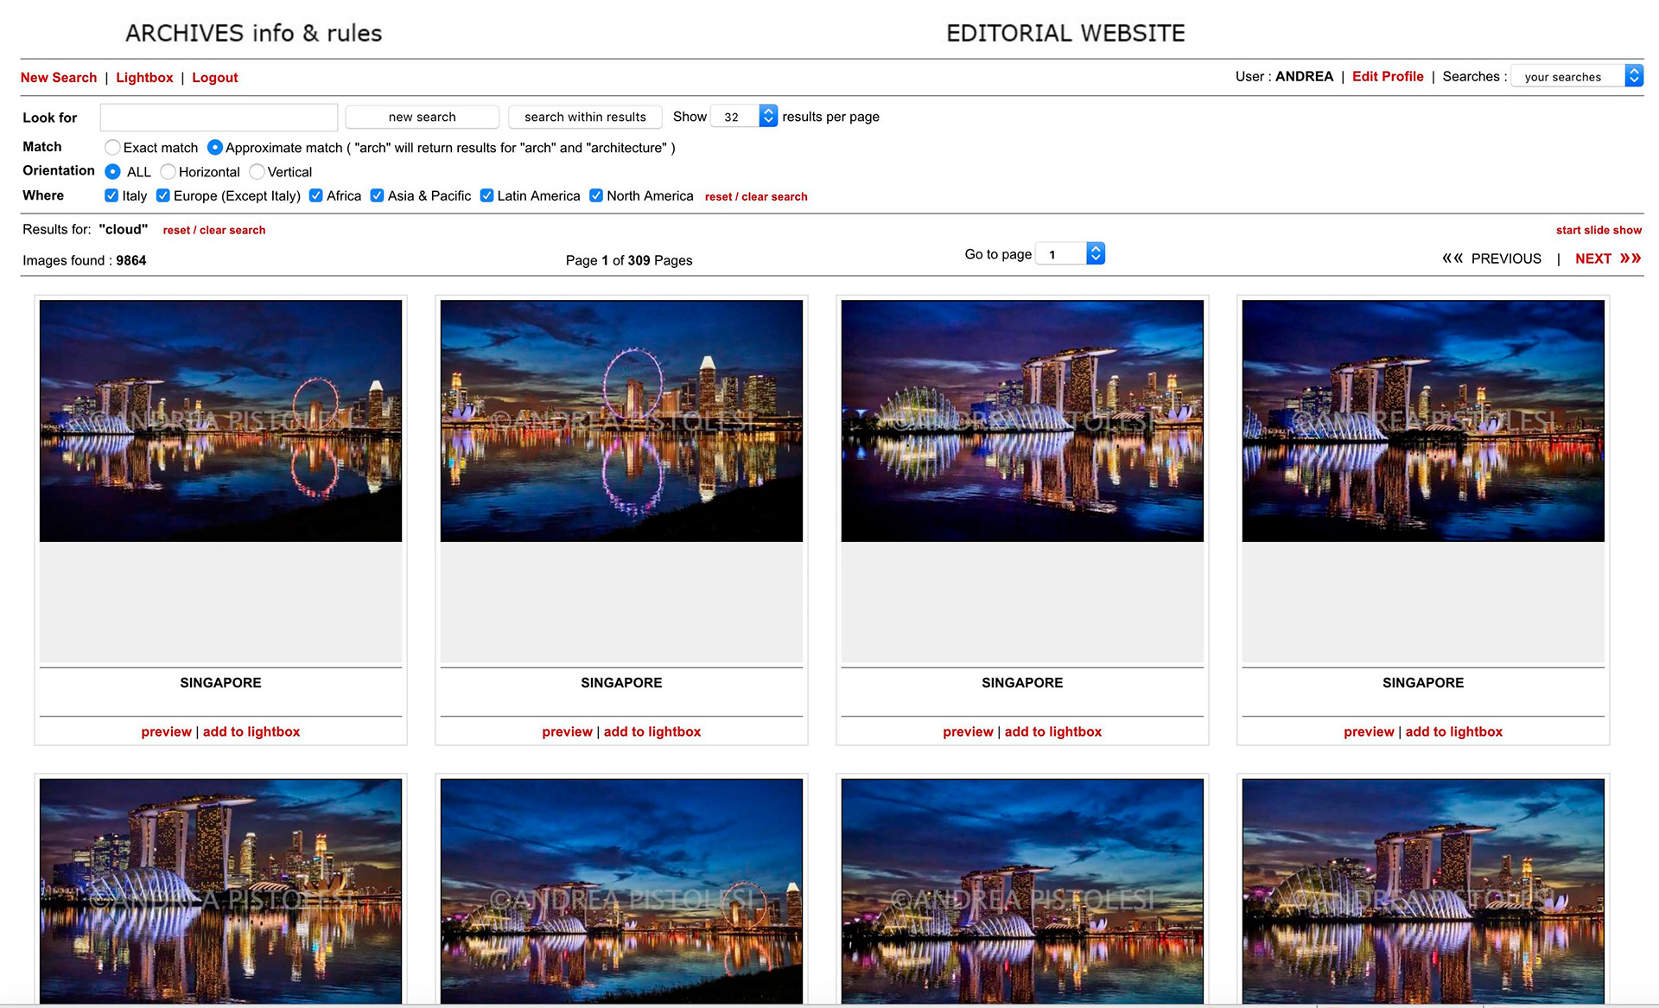Click 'start slide show' link
The image size is (1659, 1008).
click(1599, 230)
